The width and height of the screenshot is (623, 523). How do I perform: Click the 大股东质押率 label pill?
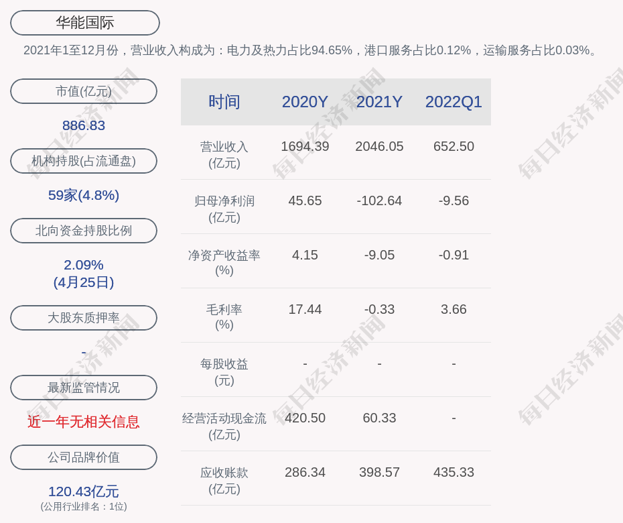(84, 318)
